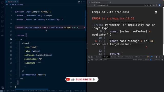Open the editor More Actions ellipsis menu
Screen dimensions: 164x92
pos(84,2)
